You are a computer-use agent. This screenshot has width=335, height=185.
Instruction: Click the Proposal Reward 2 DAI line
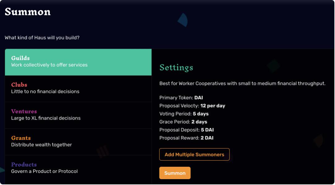186,138
